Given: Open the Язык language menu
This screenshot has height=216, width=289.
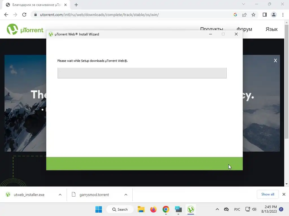Looking at the screenshot, I should pos(272,29).
